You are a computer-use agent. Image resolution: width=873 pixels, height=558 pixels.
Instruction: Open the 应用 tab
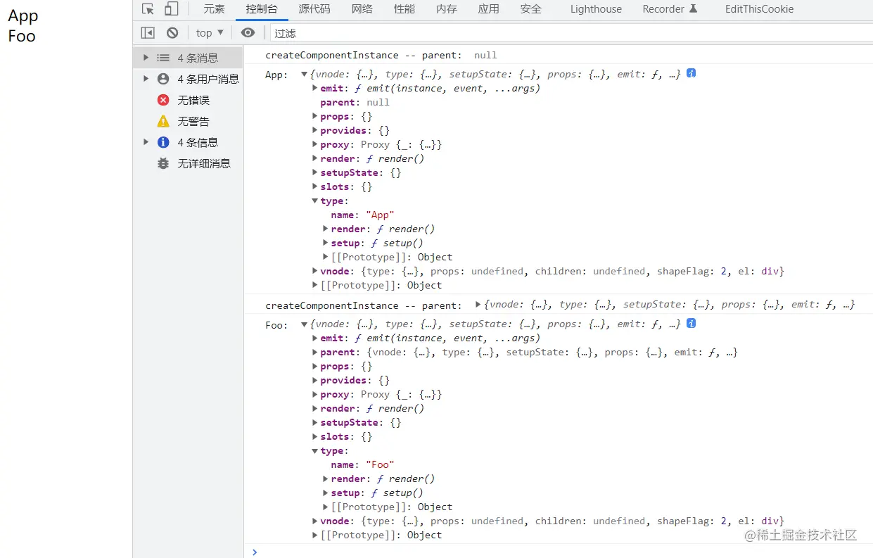489,9
